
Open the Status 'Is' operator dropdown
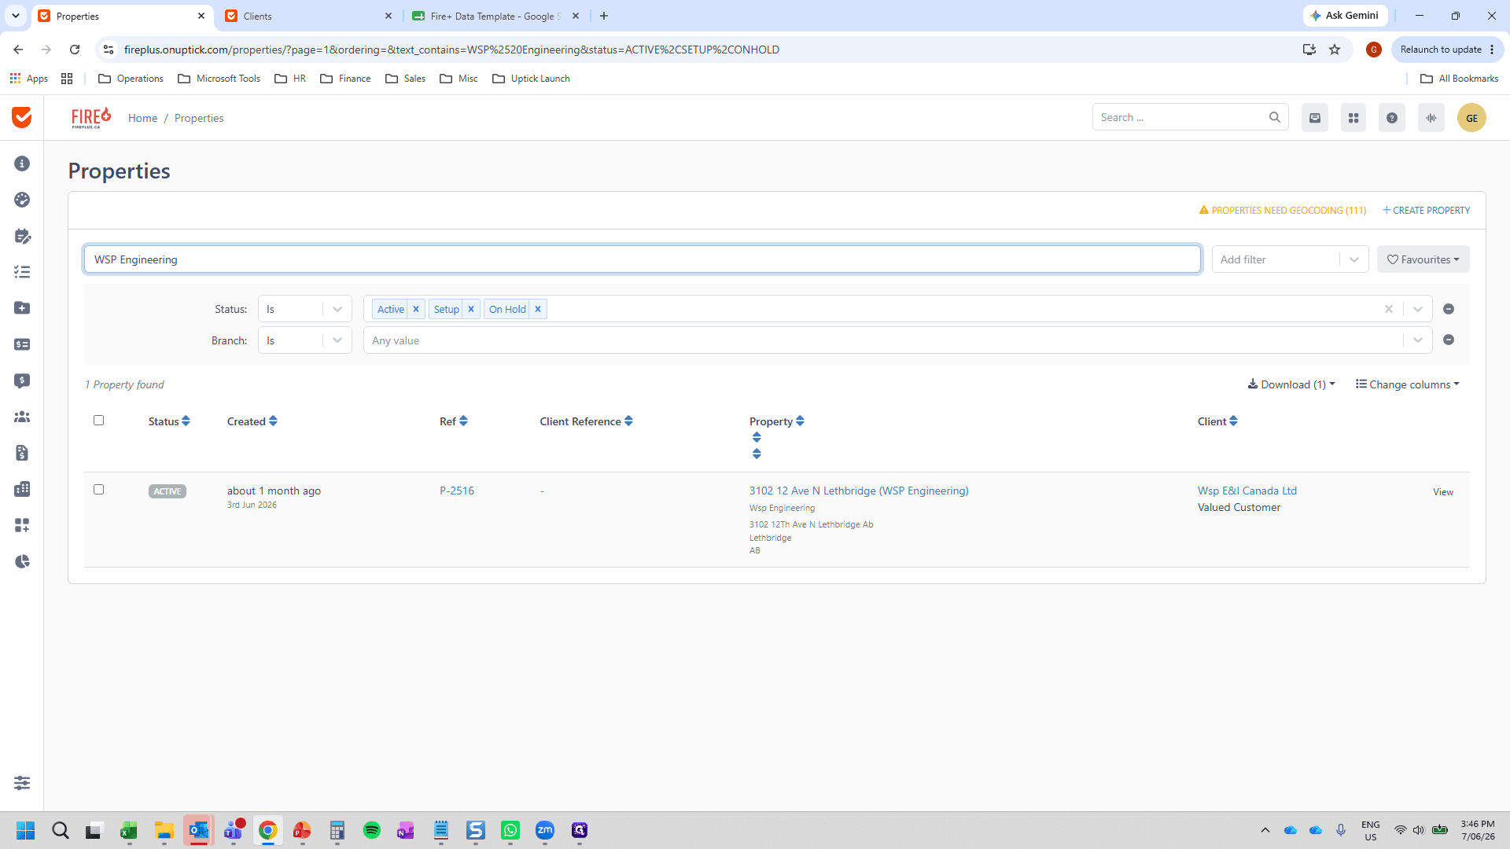[304, 309]
